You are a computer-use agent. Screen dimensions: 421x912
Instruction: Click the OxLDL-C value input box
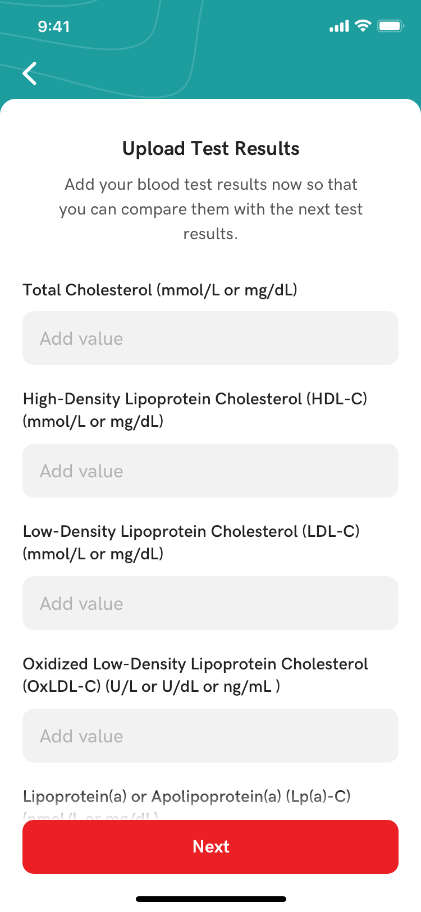[x=210, y=736]
